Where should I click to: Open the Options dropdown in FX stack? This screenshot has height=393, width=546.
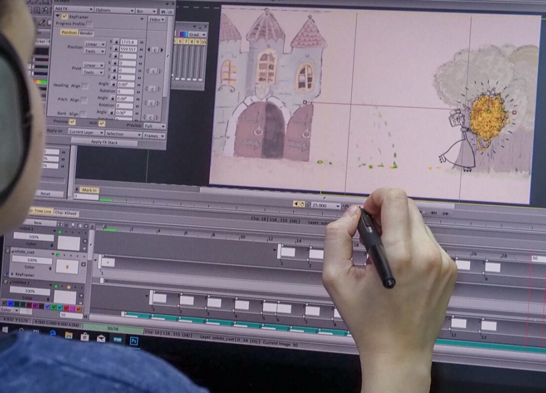[115, 10]
